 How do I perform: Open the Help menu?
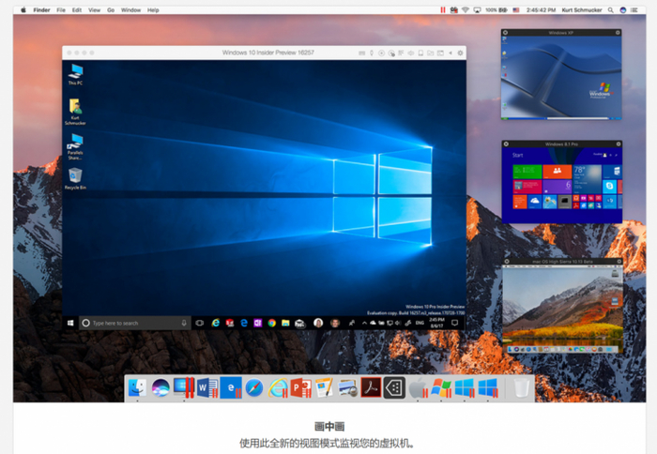153,9
